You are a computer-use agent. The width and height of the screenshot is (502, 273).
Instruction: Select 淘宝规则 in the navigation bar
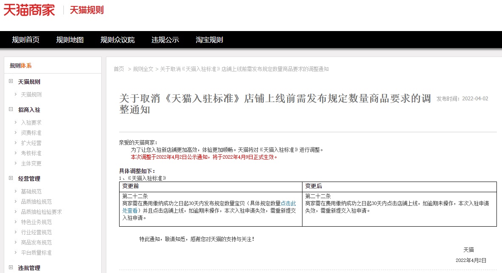pyautogui.click(x=209, y=40)
